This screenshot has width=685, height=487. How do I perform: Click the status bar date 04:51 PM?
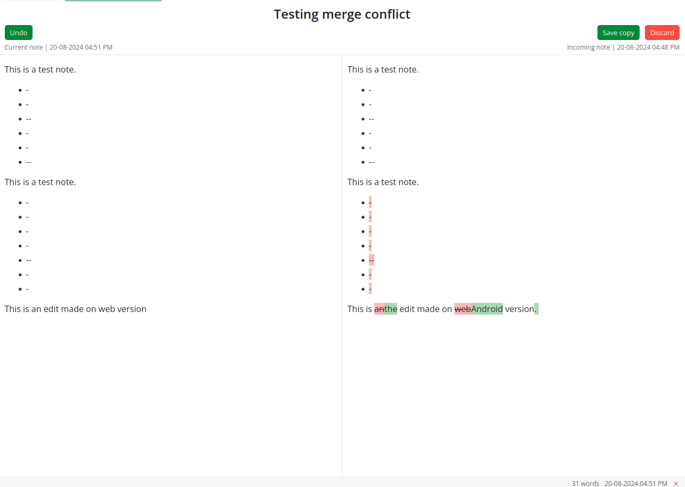click(x=635, y=483)
